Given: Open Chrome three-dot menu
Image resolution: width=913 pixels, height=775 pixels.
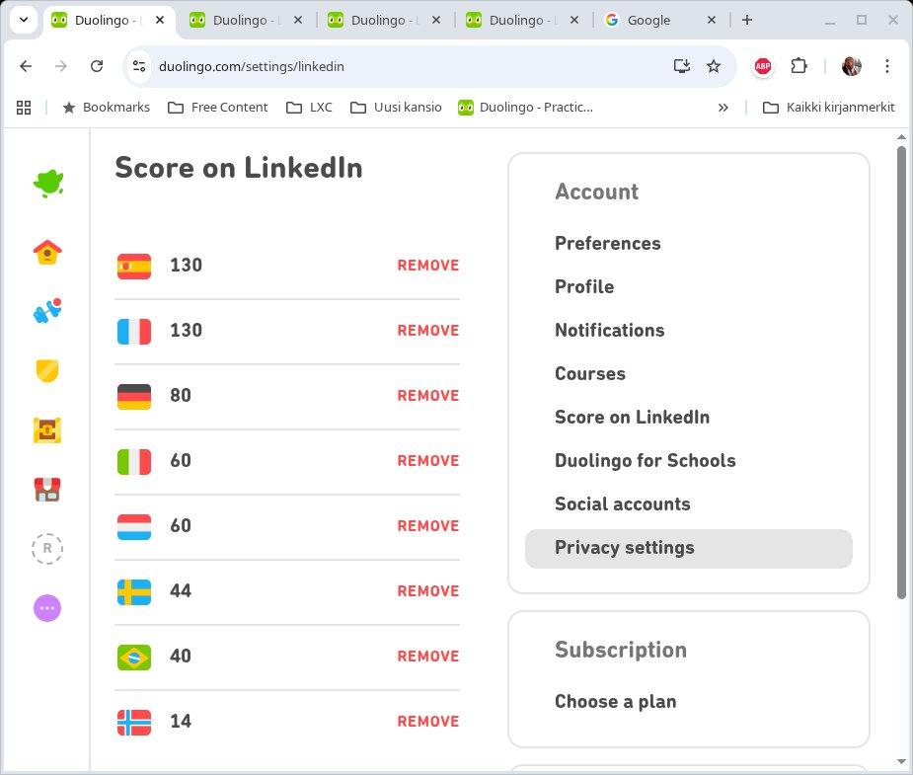Looking at the screenshot, I should tap(887, 66).
